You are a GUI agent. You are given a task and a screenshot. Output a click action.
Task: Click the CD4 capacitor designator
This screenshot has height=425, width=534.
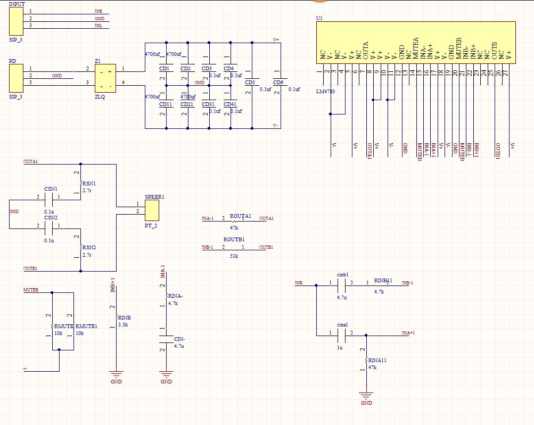228,69
